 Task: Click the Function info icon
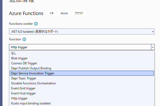pyautogui.click(x=24, y=39)
